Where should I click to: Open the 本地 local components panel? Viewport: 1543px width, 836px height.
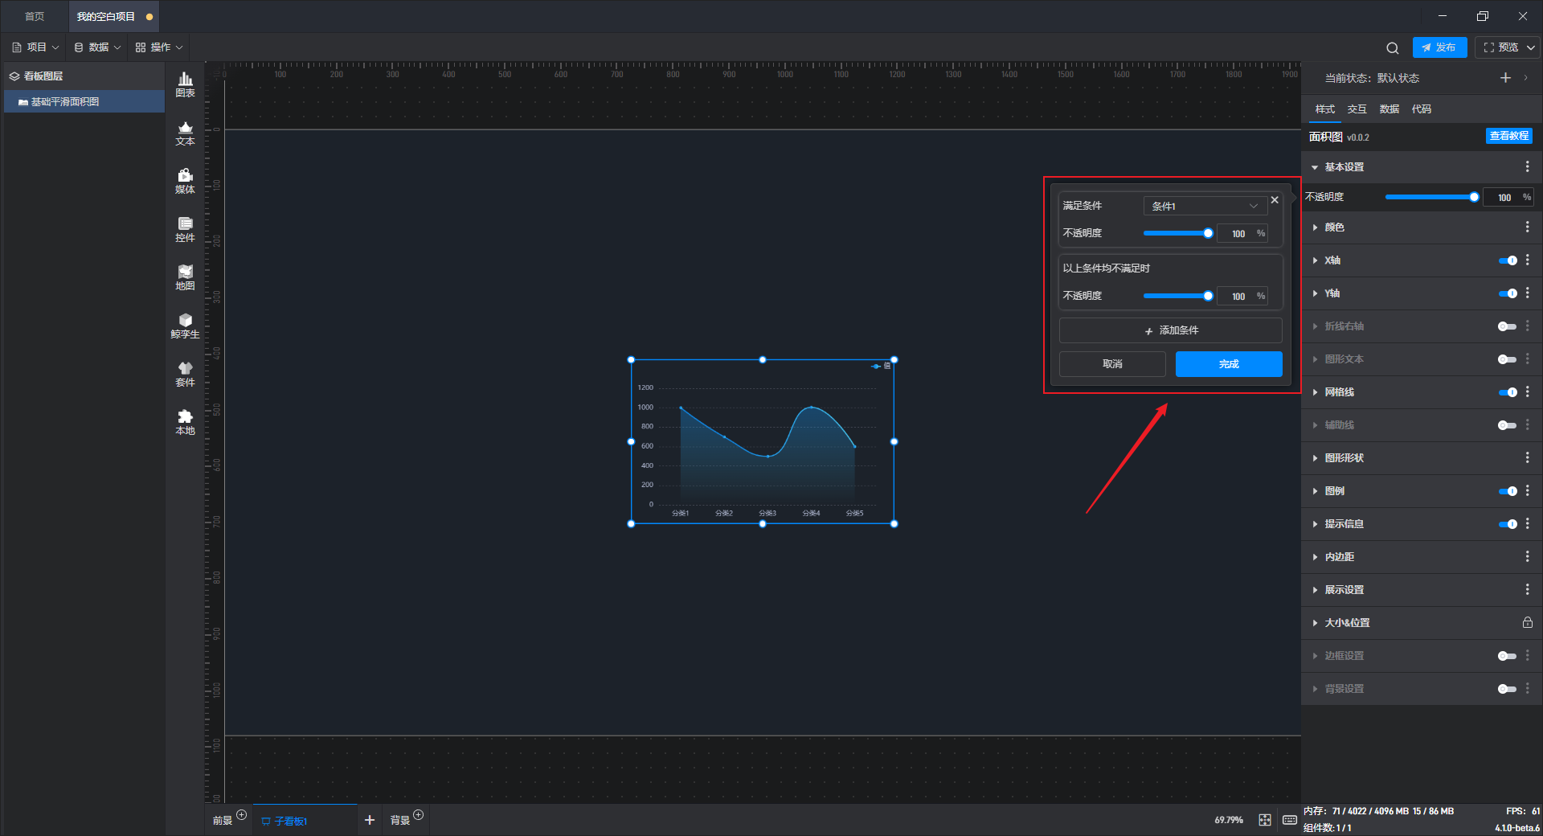tap(185, 422)
